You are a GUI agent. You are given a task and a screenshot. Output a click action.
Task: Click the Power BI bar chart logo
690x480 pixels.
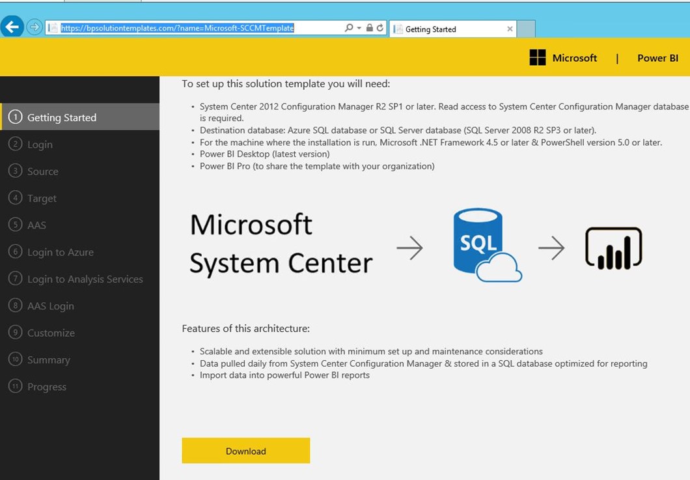pos(613,248)
